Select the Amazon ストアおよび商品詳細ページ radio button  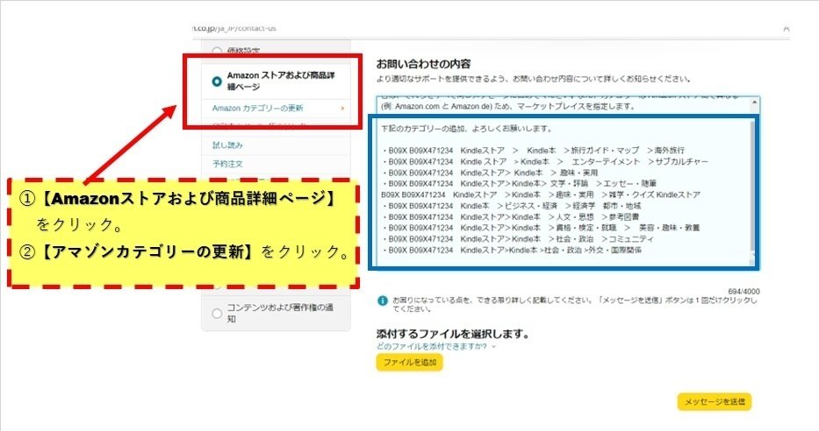pos(217,81)
